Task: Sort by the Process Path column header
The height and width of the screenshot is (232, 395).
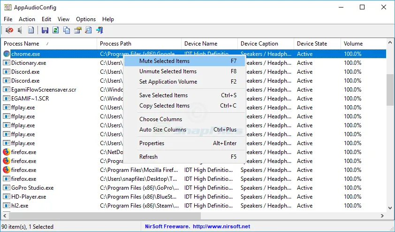Action: coord(139,44)
